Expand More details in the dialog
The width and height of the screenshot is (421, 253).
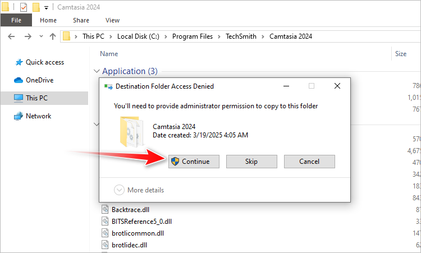click(x=139, y=190)
